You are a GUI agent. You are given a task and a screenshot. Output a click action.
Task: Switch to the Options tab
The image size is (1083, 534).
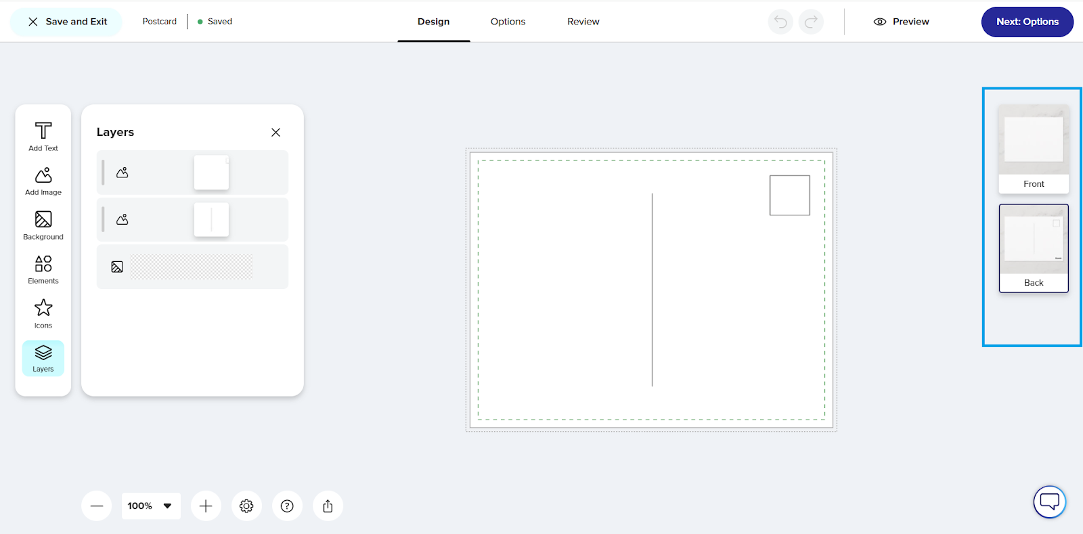(508, 22)
